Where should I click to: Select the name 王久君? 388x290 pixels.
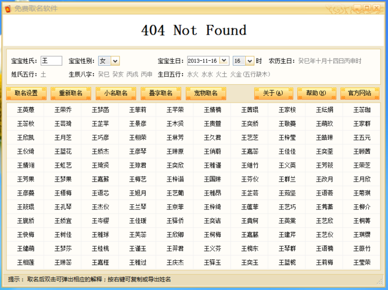[x=213, y=137]
